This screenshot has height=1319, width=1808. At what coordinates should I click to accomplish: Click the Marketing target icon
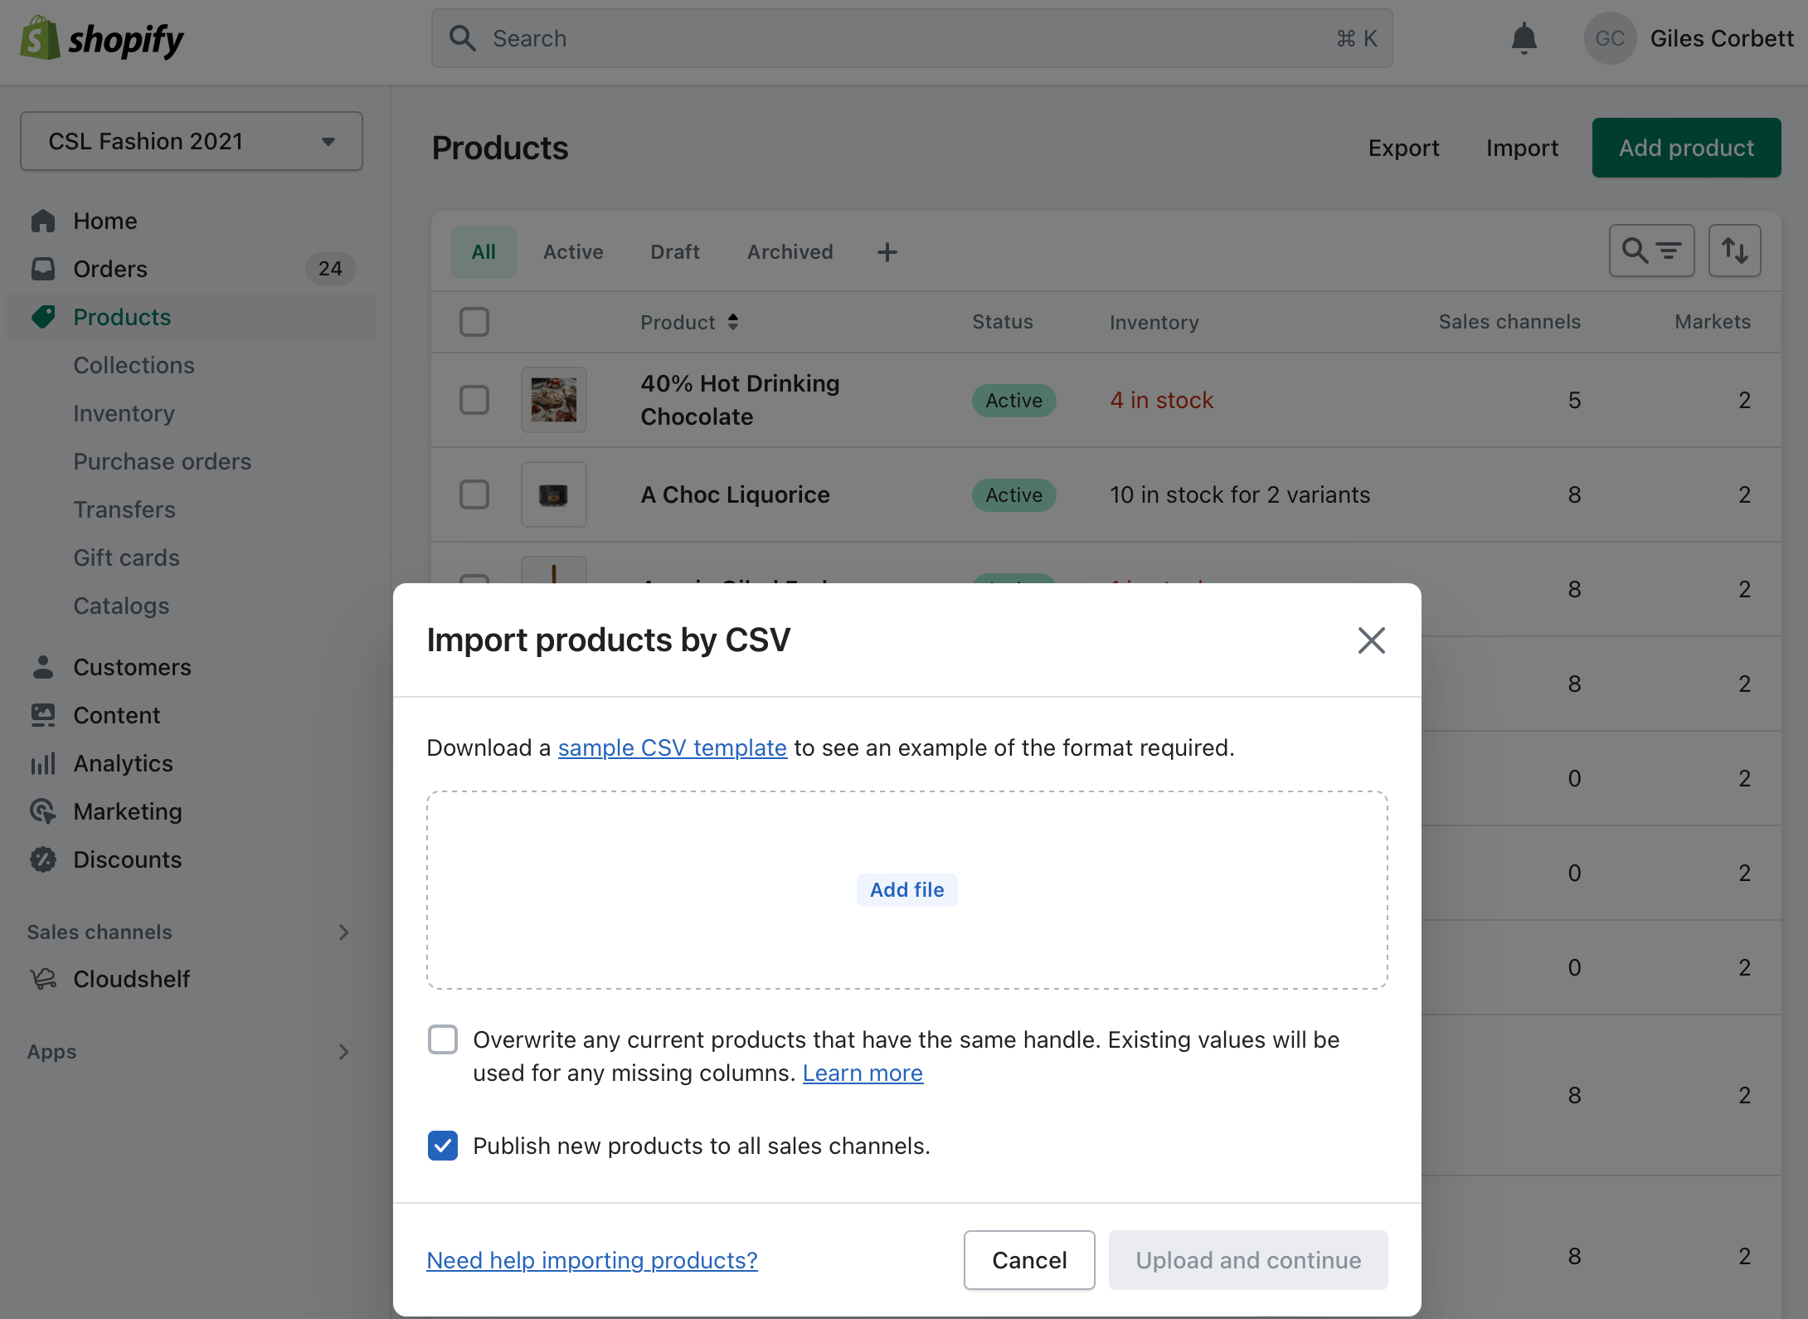[43, 811]
